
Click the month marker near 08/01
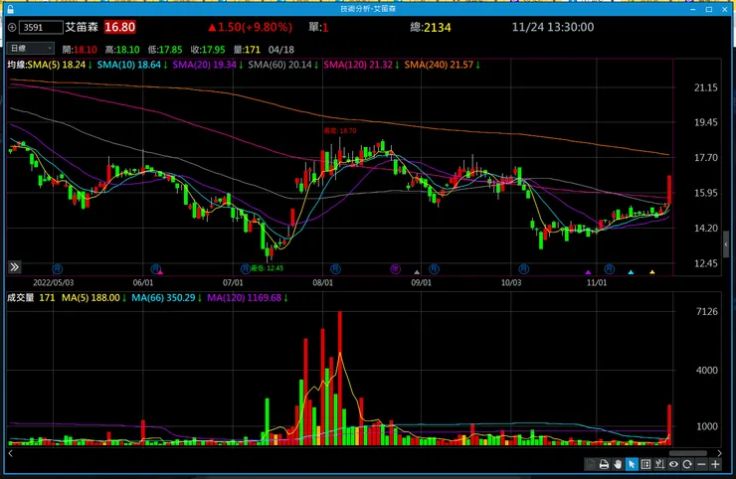(x=335, y=269)
